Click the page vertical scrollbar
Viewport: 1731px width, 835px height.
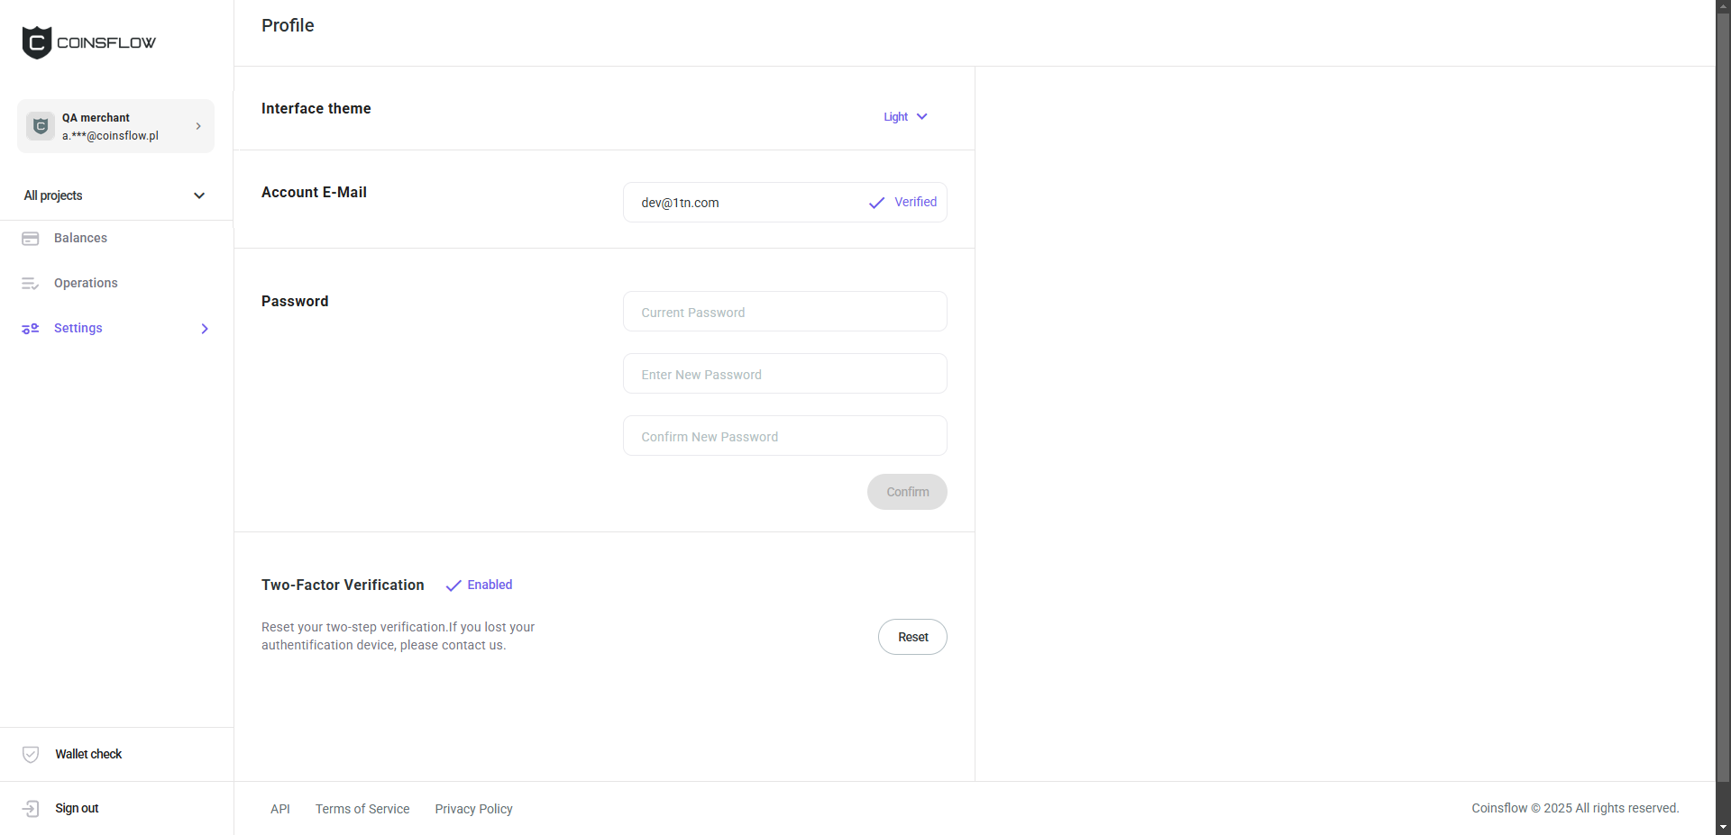coord(1723,405)
